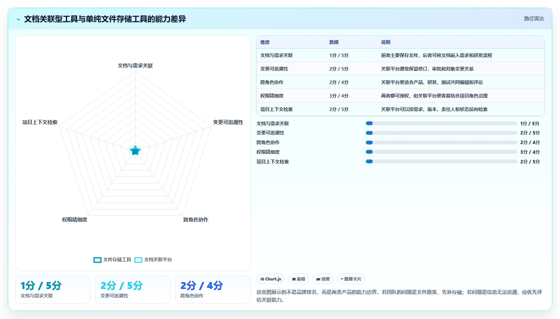Click radar axis label 项目上下文检索
Screen dimensions: 560x319
pos(40,122)
